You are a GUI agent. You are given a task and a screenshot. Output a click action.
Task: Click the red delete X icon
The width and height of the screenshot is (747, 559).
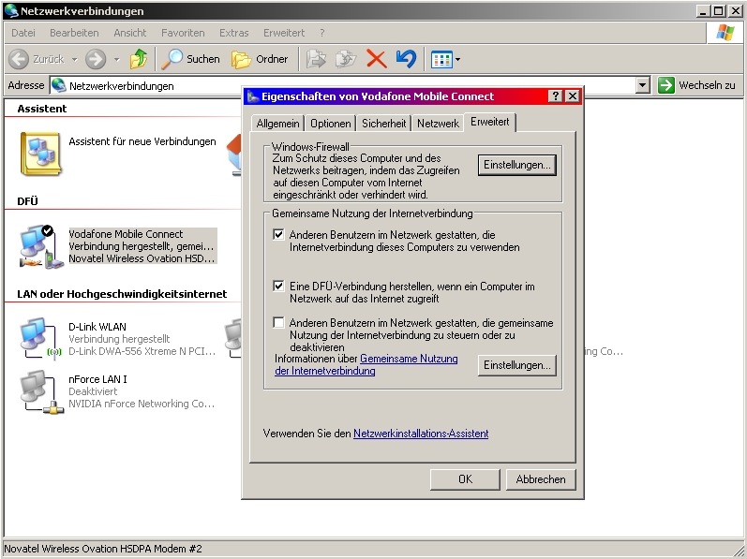(377, 59)
